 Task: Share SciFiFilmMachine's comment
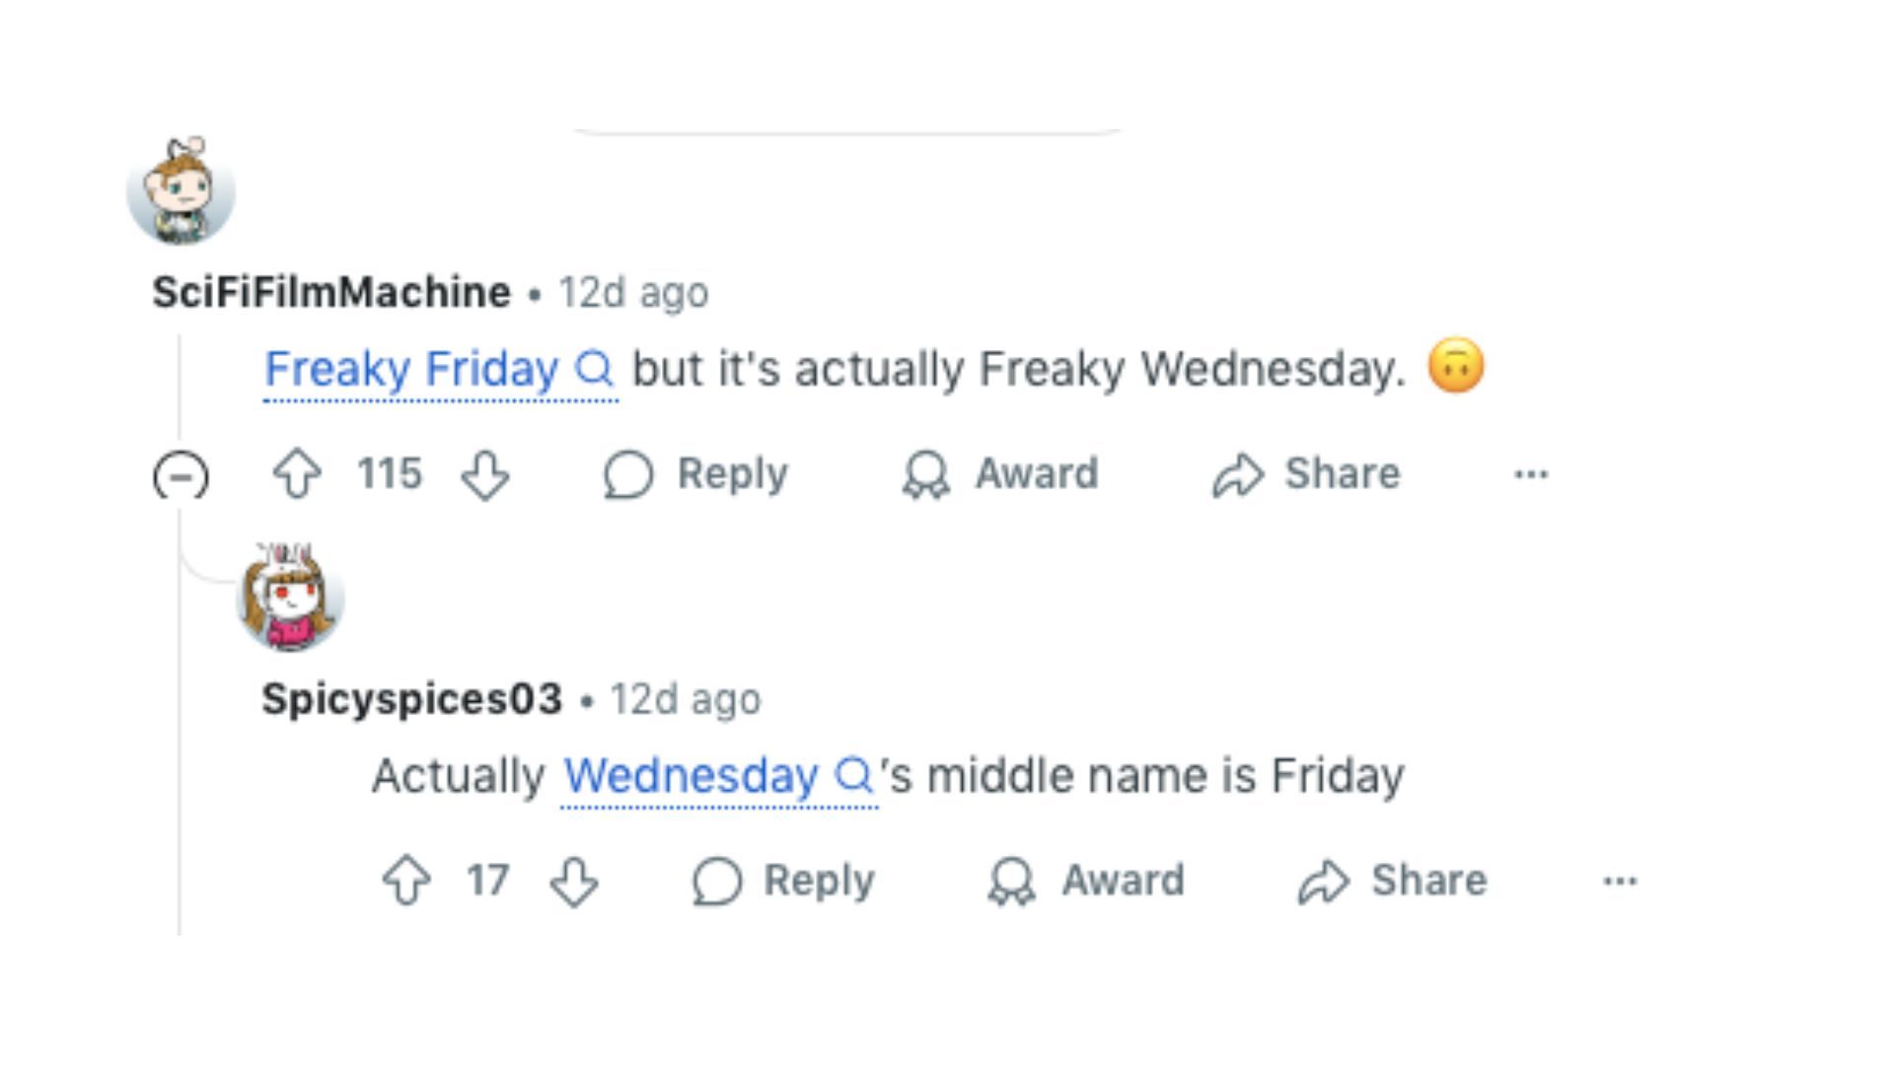1307,474
